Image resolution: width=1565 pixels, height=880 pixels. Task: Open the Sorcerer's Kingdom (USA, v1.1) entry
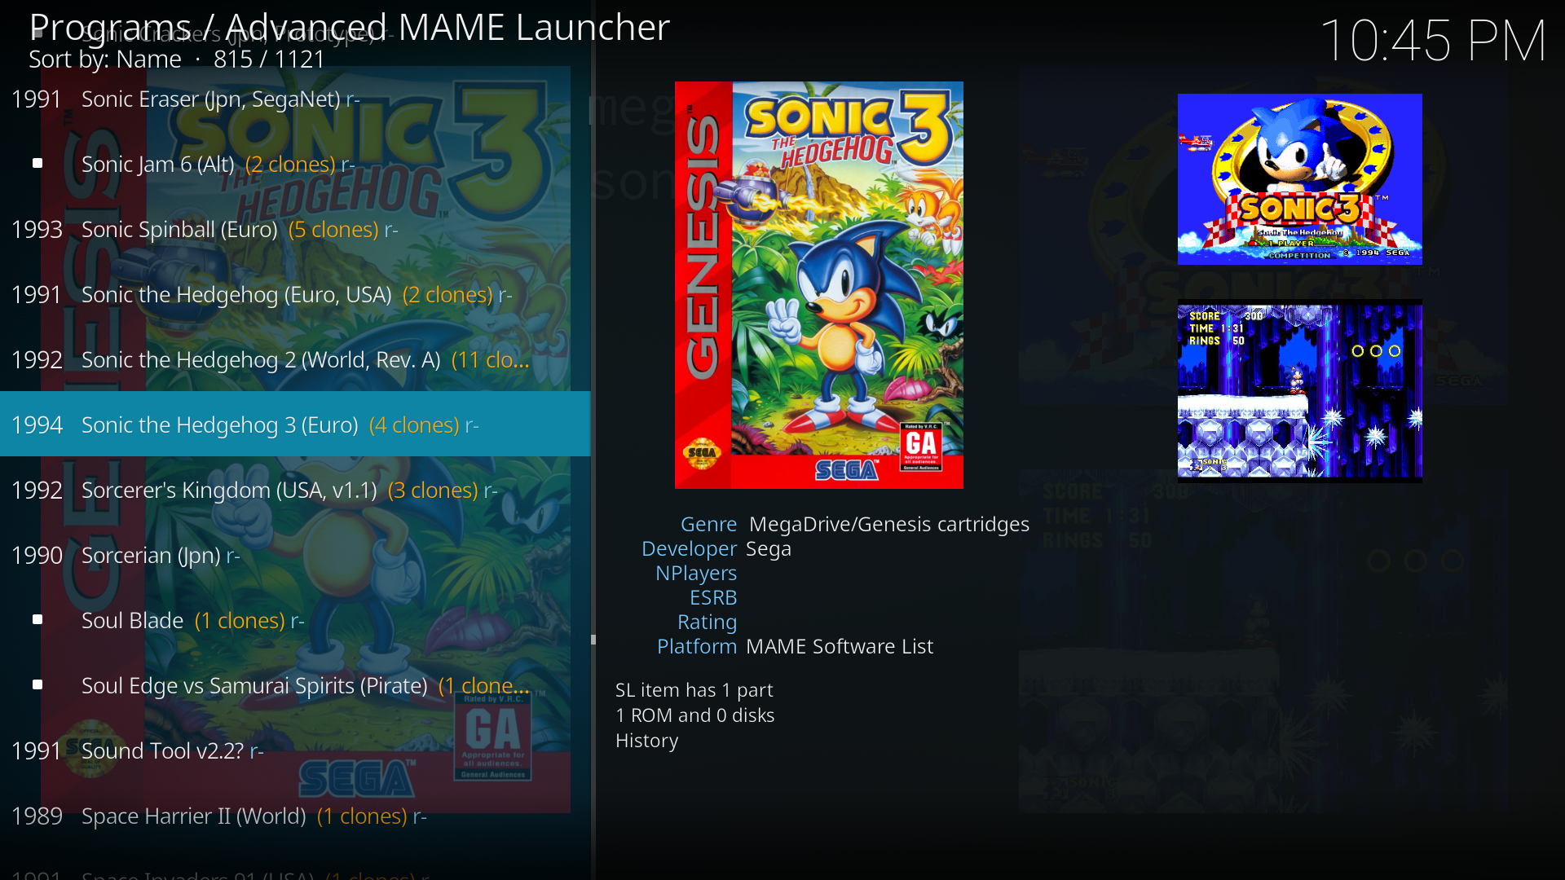pyautogui.click(x=228, y=490)
